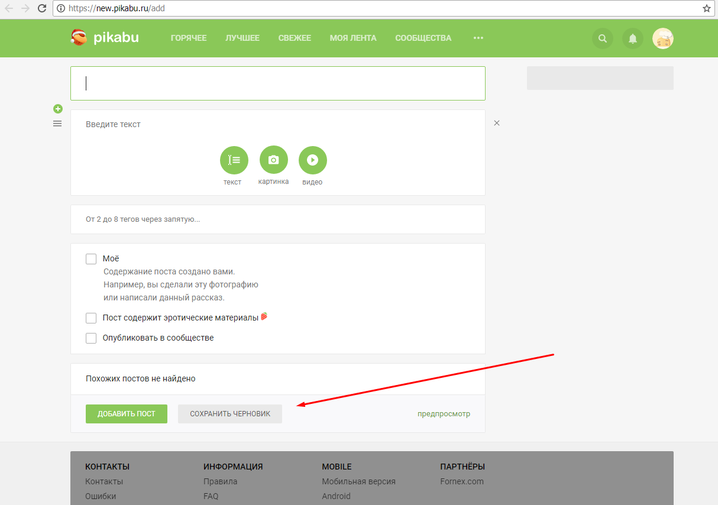Insert a video block
Screen dimensions: 718x505
pos(312,160)
